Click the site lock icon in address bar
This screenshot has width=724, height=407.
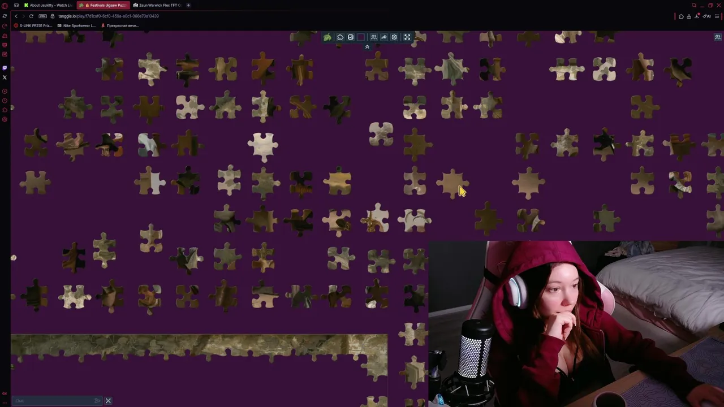coord(53,16)
